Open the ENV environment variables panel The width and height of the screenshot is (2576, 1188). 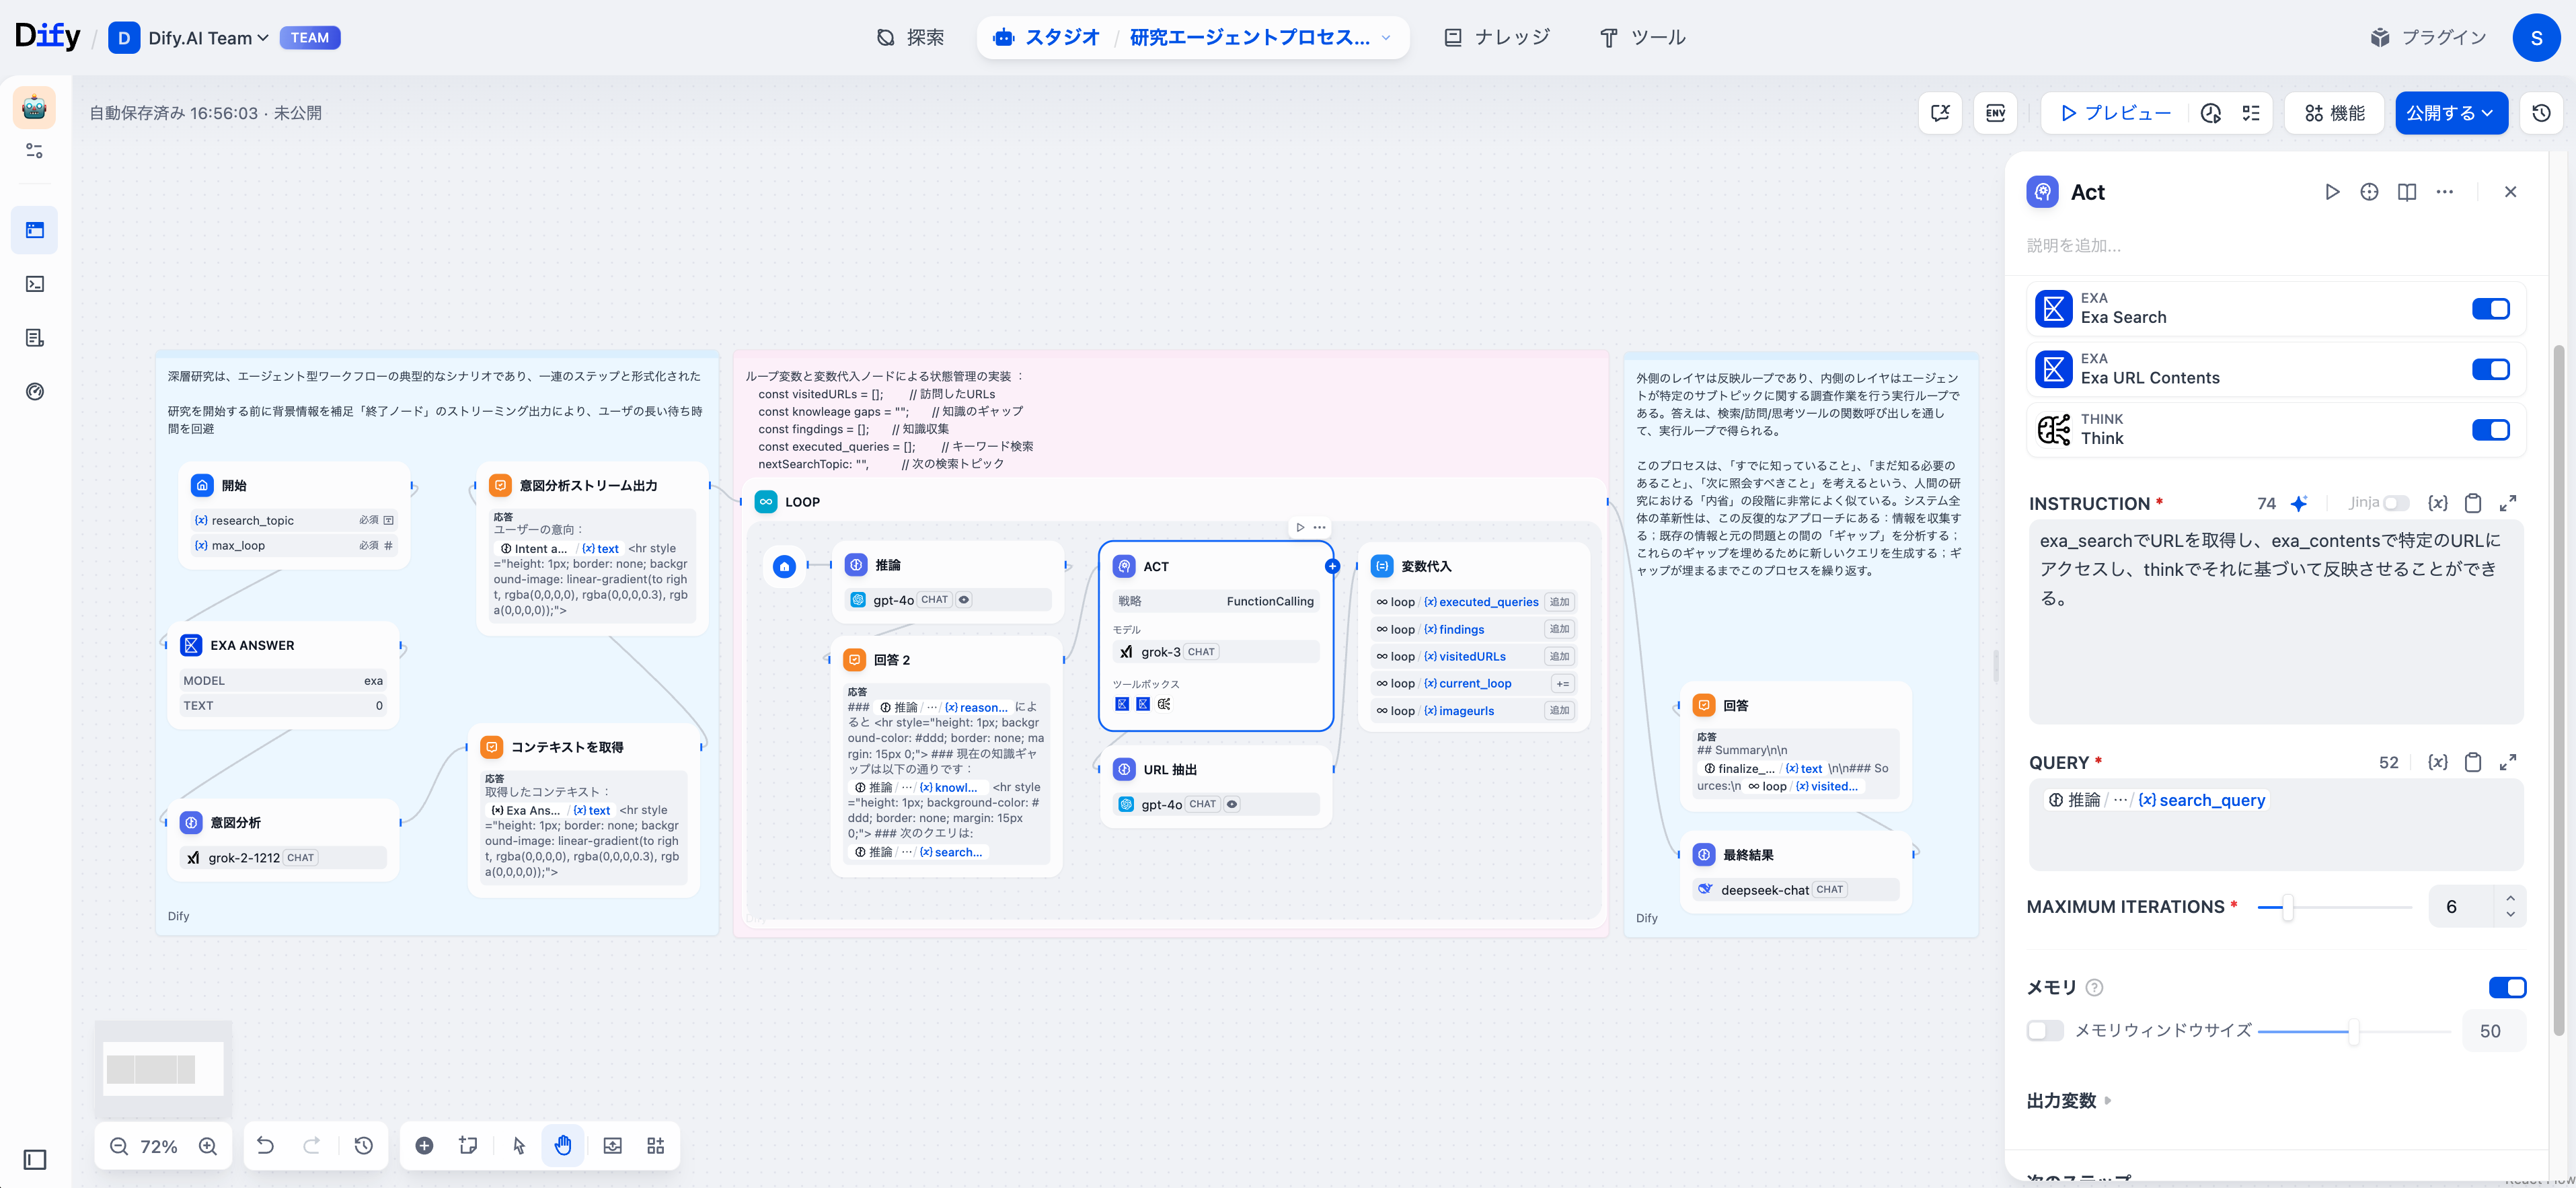[1995, 113]
